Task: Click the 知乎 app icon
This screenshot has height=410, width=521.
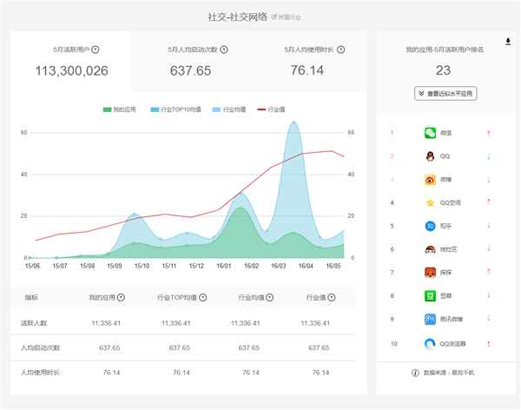Action: 430,226
